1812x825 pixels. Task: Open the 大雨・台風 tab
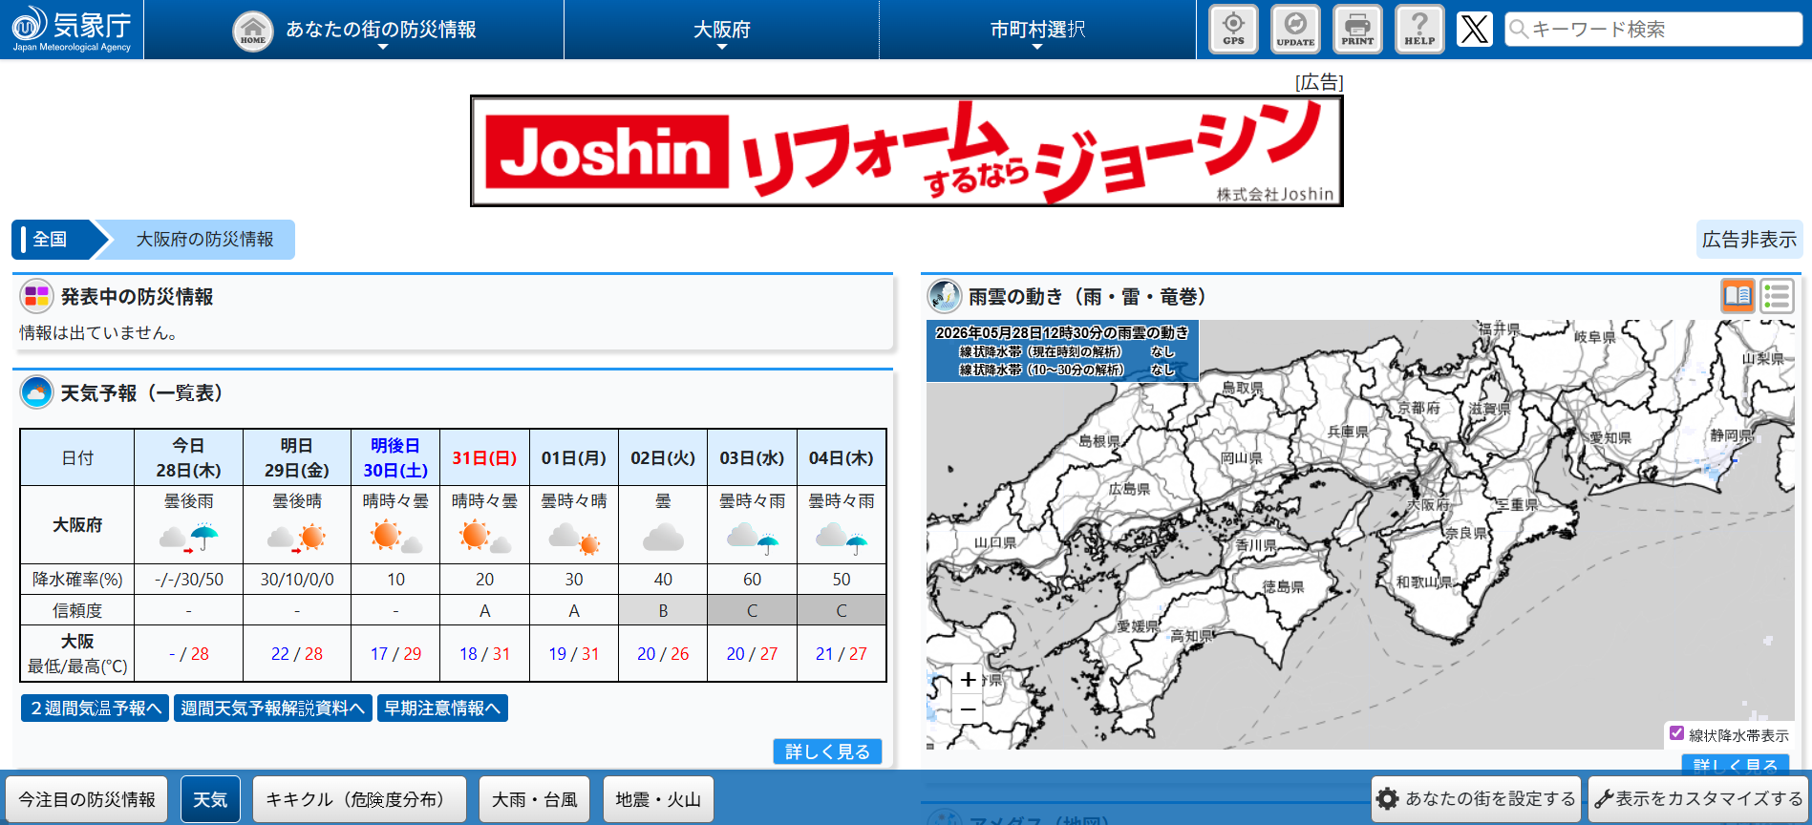pos(535,799)
